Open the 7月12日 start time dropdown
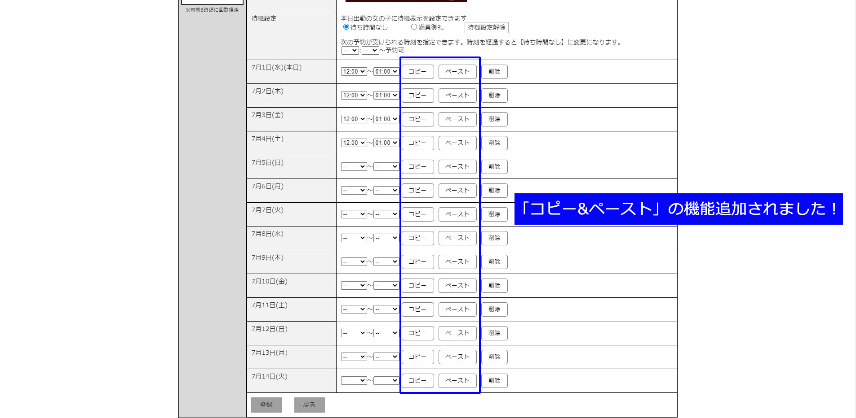The width and height of the screenshot is (856, 418). pos(354,333)
